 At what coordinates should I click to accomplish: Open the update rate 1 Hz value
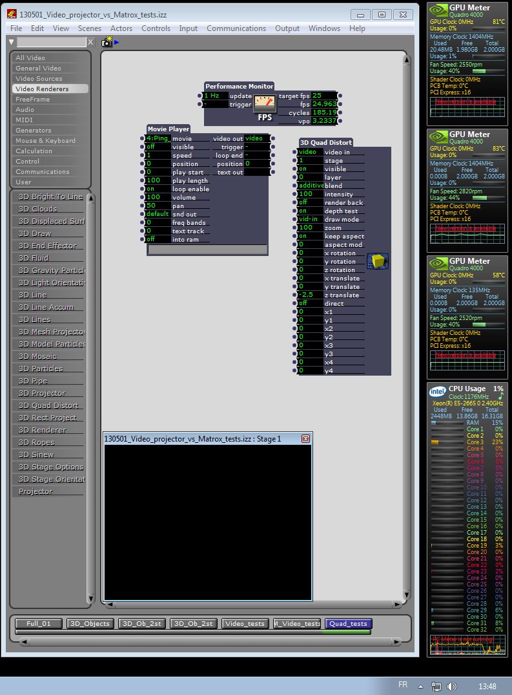[x=215, y=96]
